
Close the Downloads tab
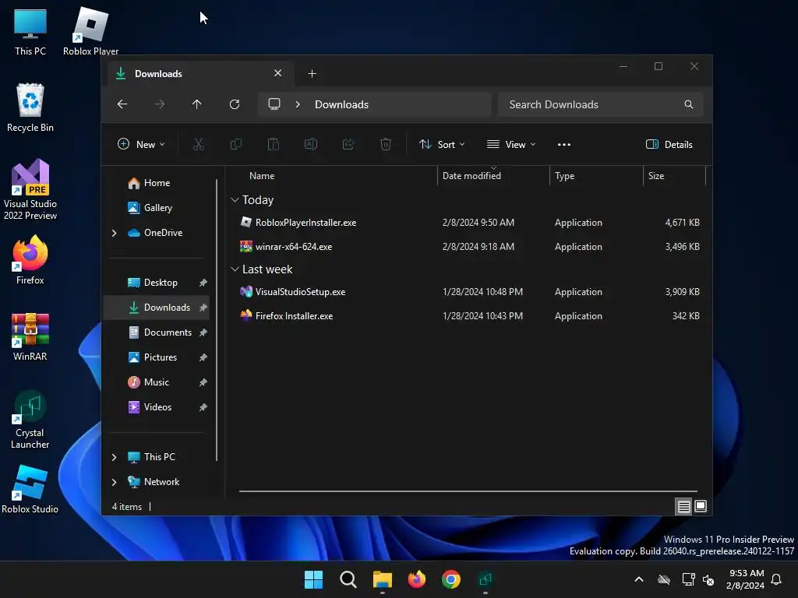[278, 73]
